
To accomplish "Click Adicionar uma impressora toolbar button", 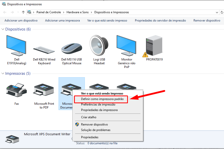I will tap(62, 20).
